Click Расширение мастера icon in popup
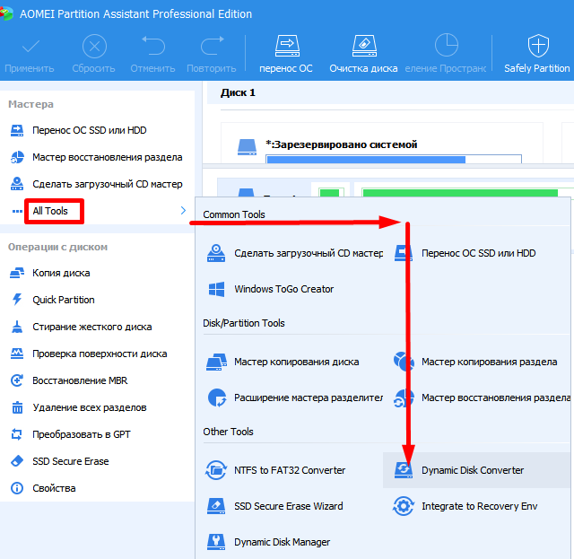The height and width of the screenshot is (559, 574). (x=217, y=397)
